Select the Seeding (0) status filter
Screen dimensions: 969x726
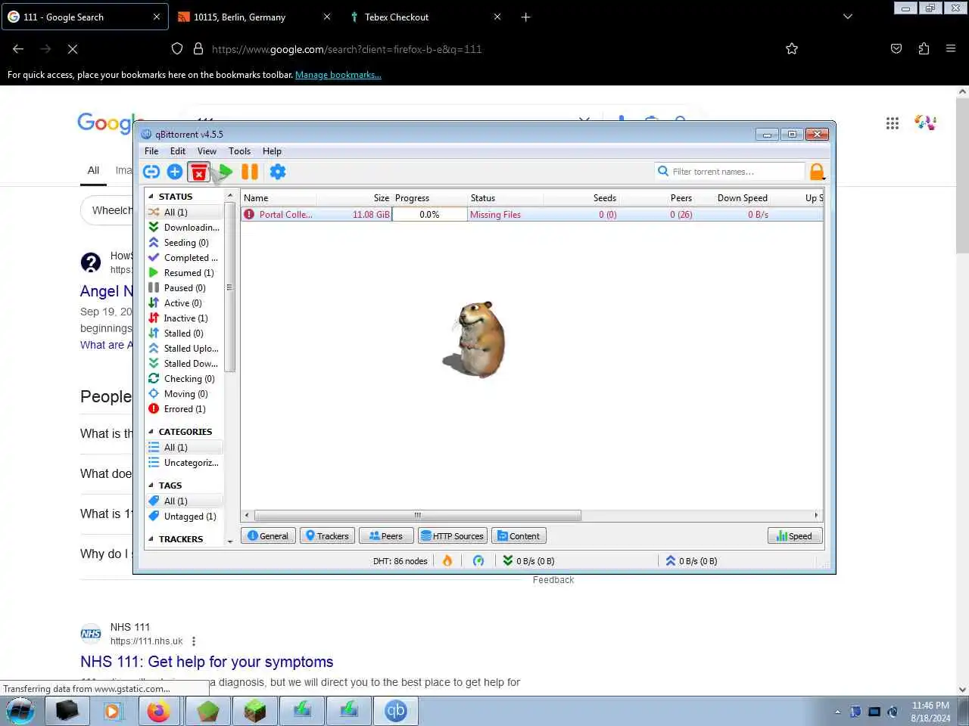coord(185,243)
